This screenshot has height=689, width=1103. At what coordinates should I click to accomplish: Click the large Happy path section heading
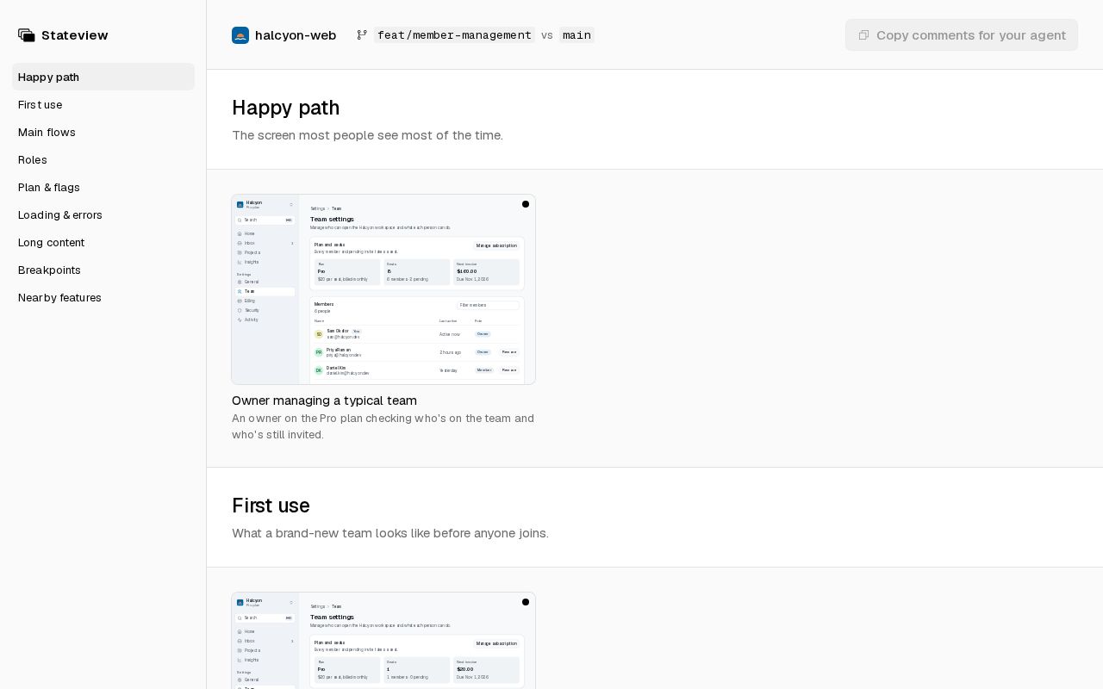286,108
